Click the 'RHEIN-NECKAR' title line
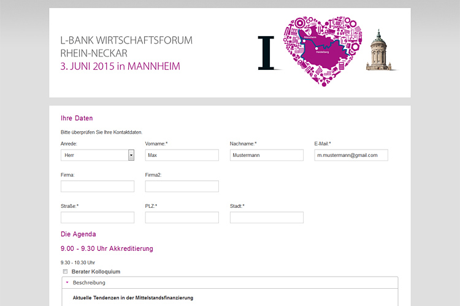This screenshot has height=306, width=460. tap(94, 53)
